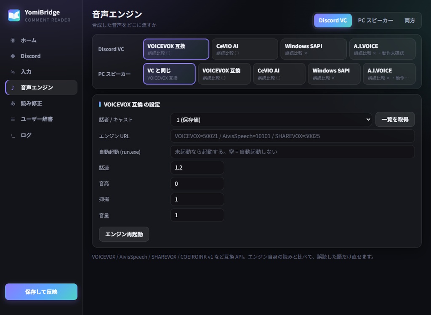431x315 pixels.
Task: Focus the エンジン URL input field
Action: click(293, 136)
